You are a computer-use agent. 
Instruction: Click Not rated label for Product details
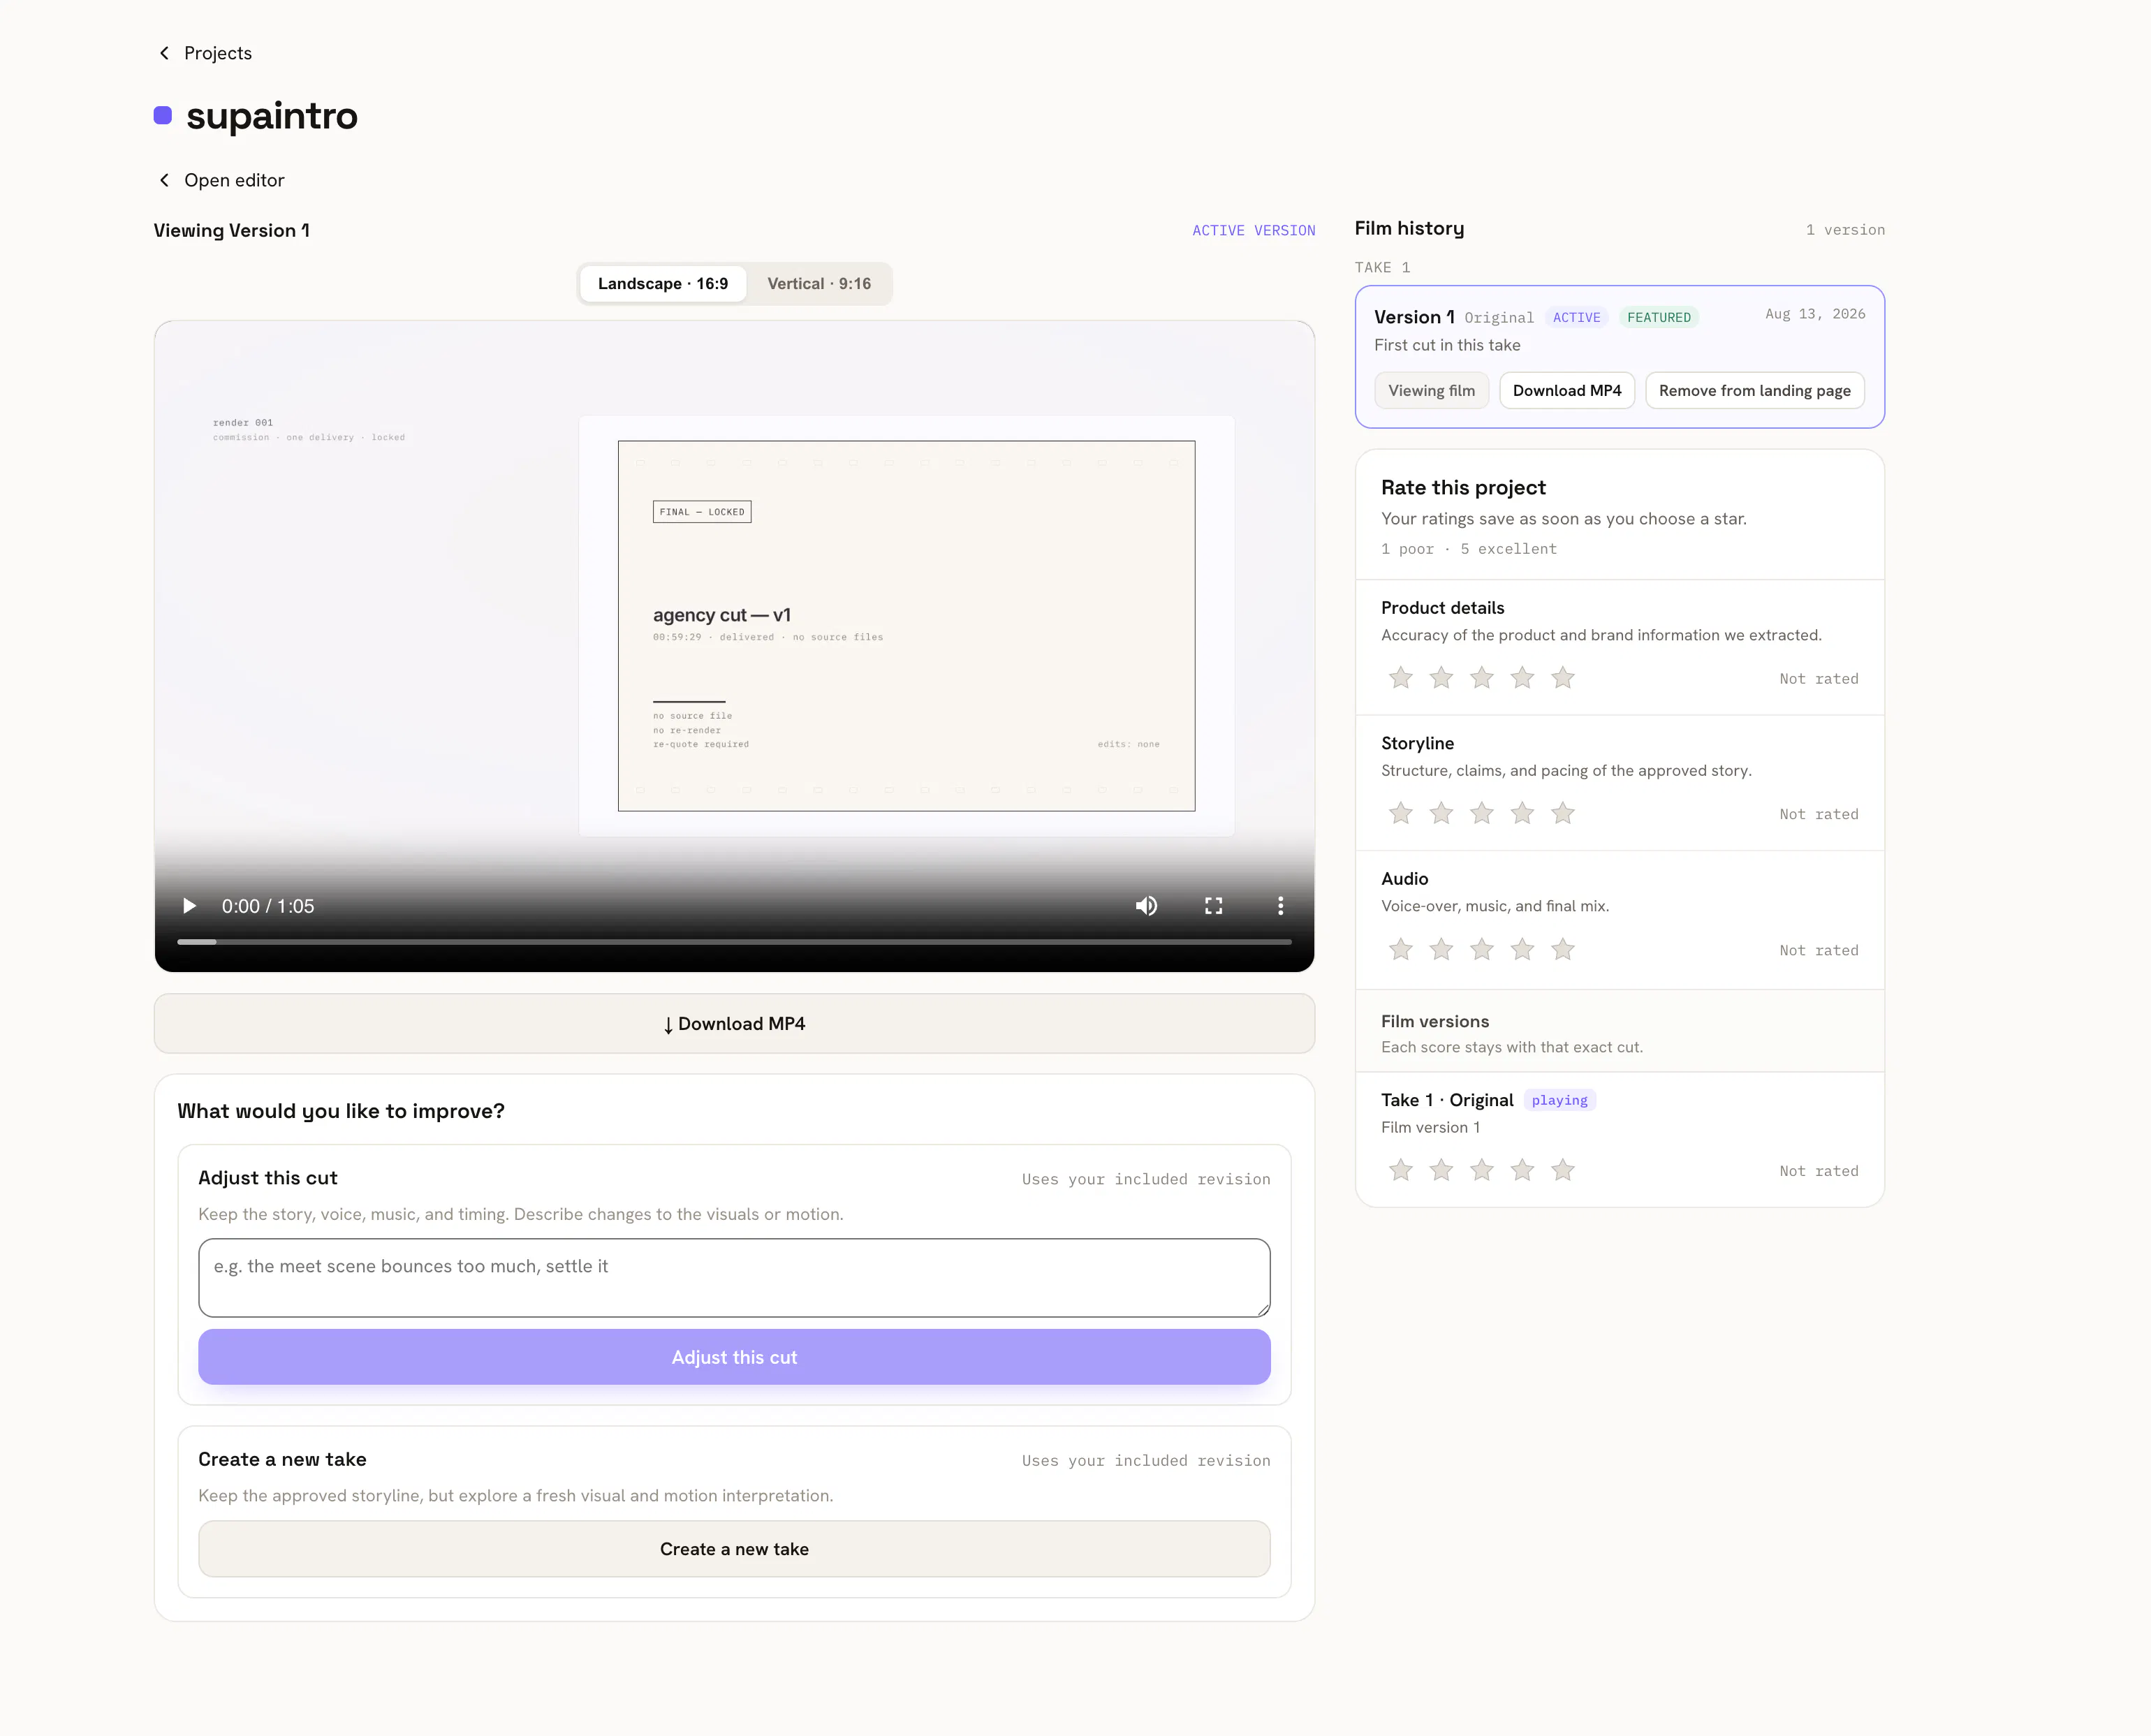(1818, 679)
